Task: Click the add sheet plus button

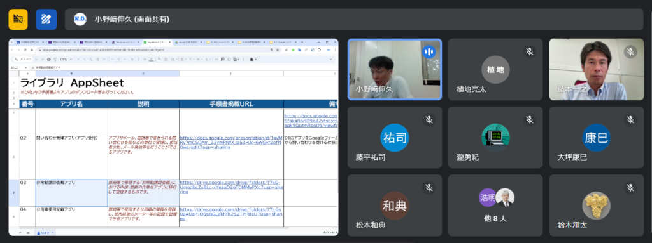Action: (20, 233)
